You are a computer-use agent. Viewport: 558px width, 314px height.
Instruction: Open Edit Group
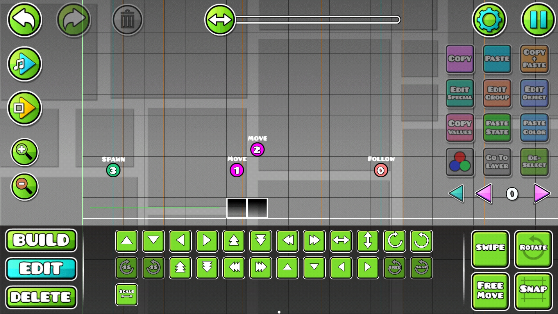coord(497,93)
